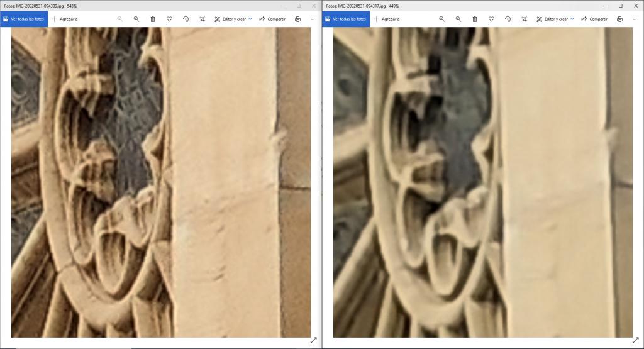Image resolution: width=644 pixels, height=349 pixels.
Task: Zoom out in the right photo window (094317)
Action: pyautogui.click(x=458, y=19)
